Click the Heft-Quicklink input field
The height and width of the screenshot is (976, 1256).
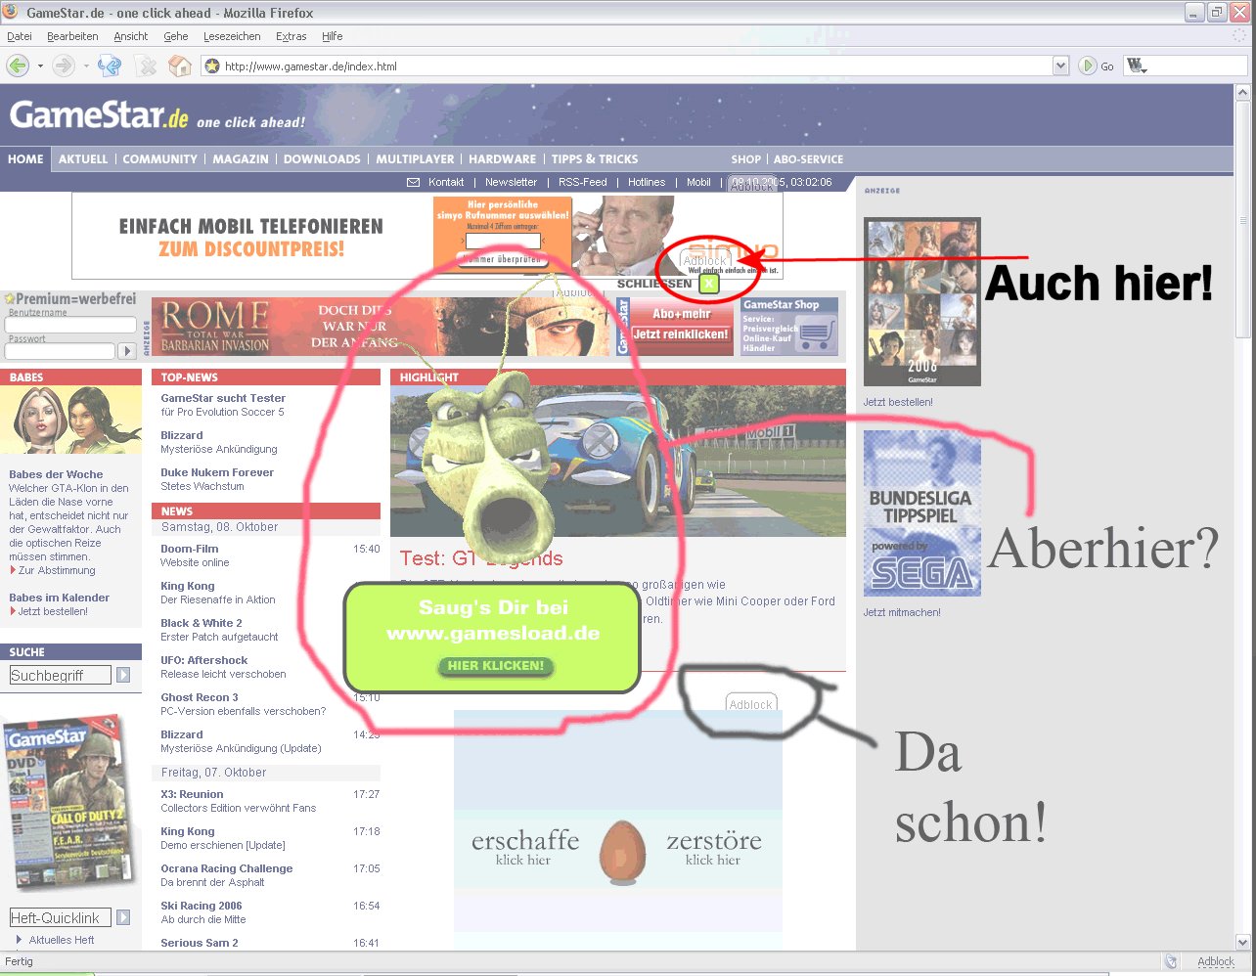[x=60, y=917]
